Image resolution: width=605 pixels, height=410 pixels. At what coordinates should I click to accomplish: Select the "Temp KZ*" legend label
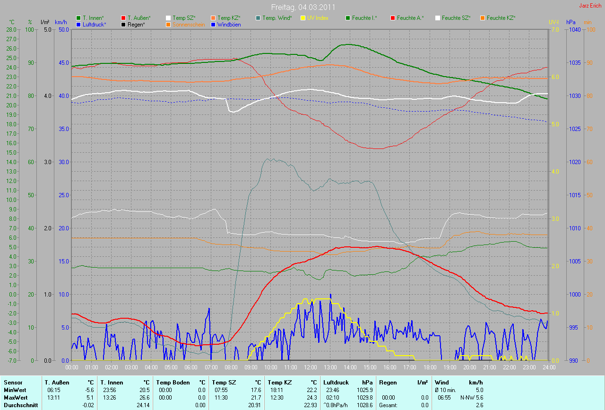coord(229,18)
